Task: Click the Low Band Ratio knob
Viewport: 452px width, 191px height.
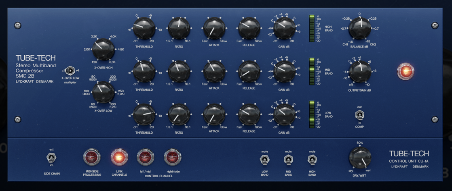Action: [179, 114]
